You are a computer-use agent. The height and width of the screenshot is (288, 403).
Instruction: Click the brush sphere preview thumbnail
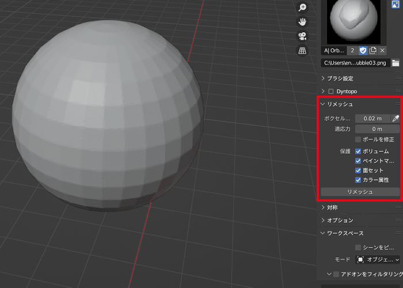[x=353, y=22]
